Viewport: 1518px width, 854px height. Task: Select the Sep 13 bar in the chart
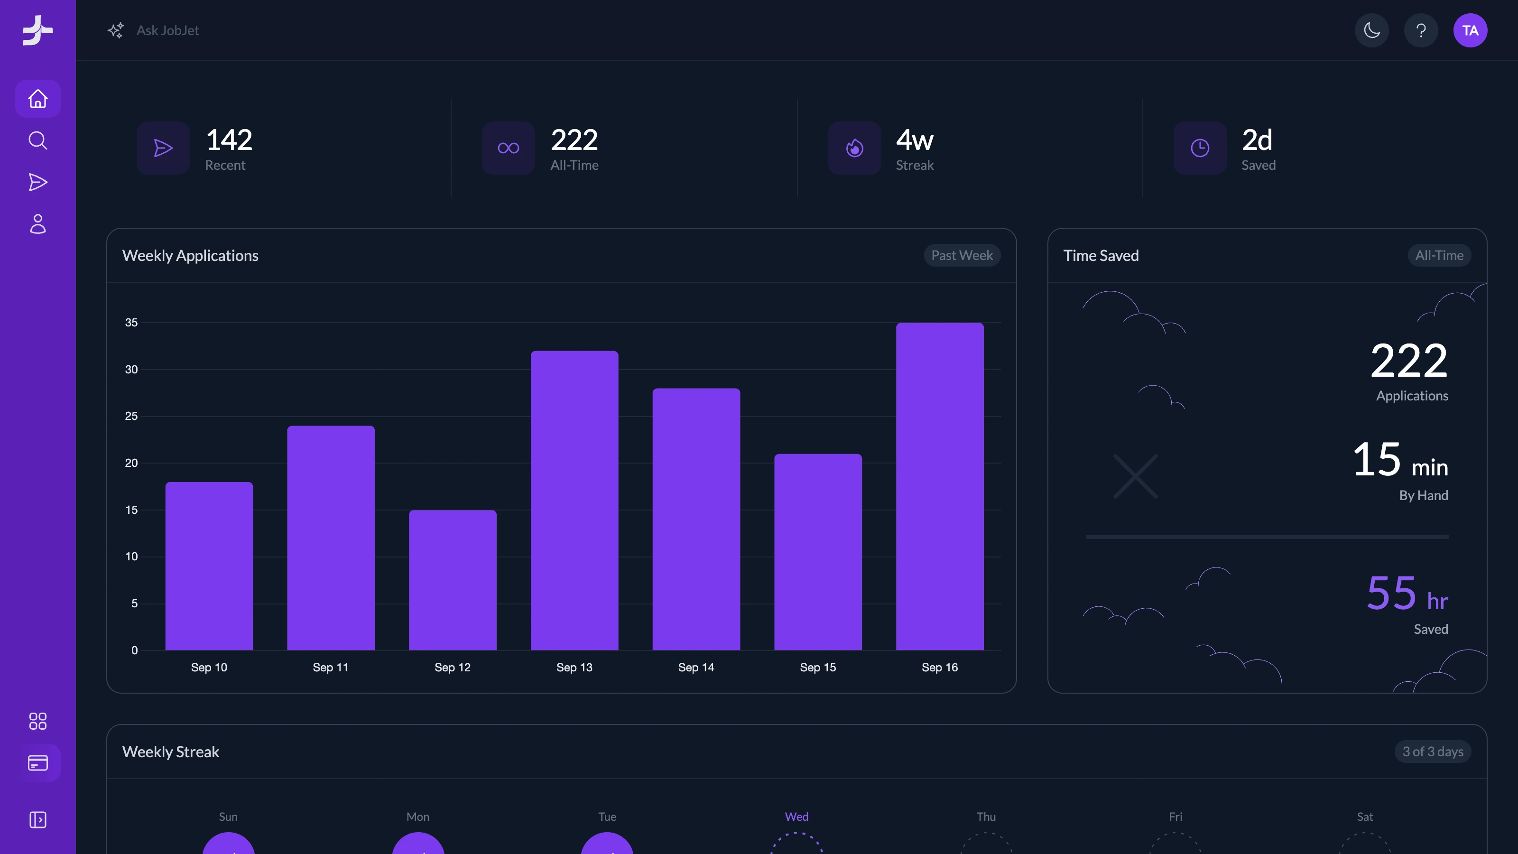574,501
